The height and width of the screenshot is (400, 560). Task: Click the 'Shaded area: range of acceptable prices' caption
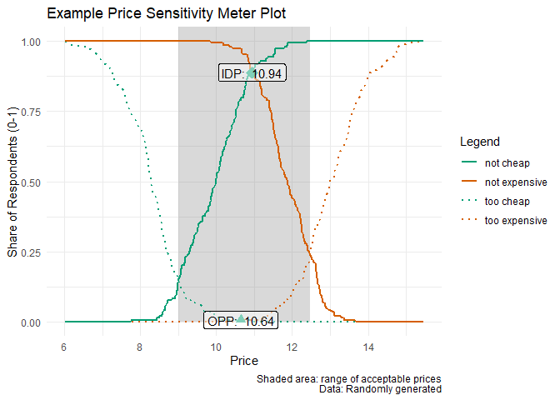tap(348, 379)
